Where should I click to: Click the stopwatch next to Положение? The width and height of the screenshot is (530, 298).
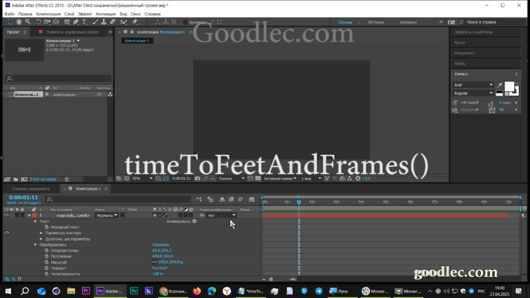47,256
